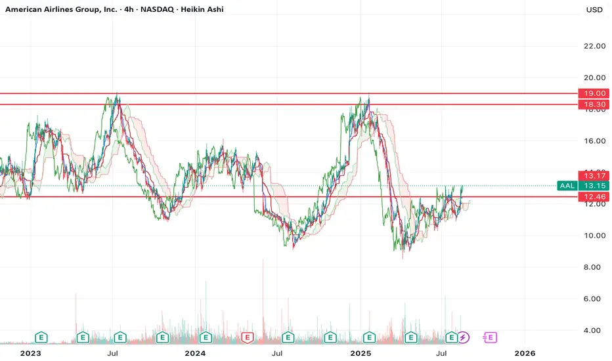Image resolution: width=612 pixels, height=361 pixels.
Task: Open the April 2025 green earnings marker
Action: point(410,337)
